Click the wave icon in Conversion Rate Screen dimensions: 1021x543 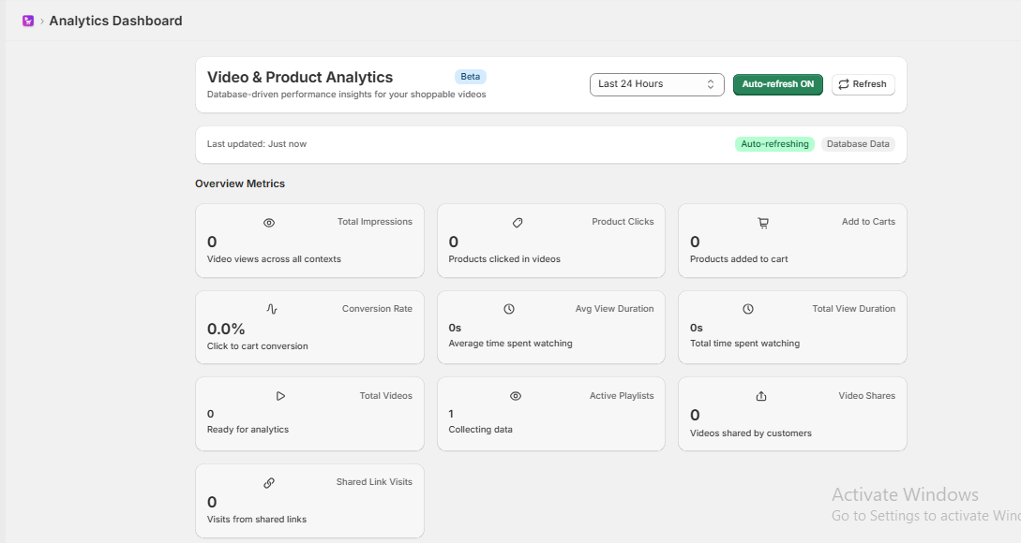coord(272,309)
